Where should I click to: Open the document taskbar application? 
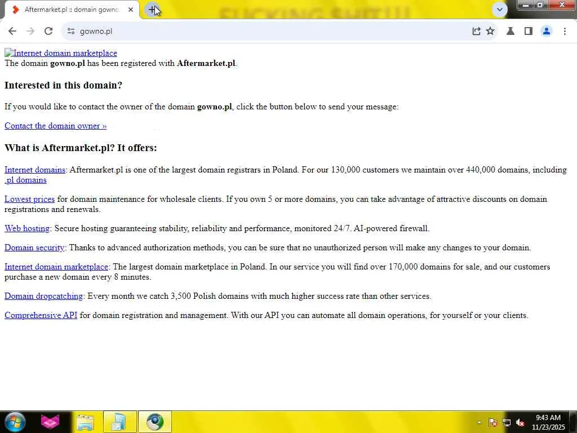[x=119, y=422]
